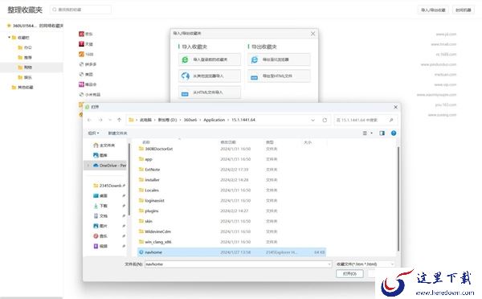Select the loginassist folder row
The width and height of the screenshot is (482, 299).
pos(232,201)
